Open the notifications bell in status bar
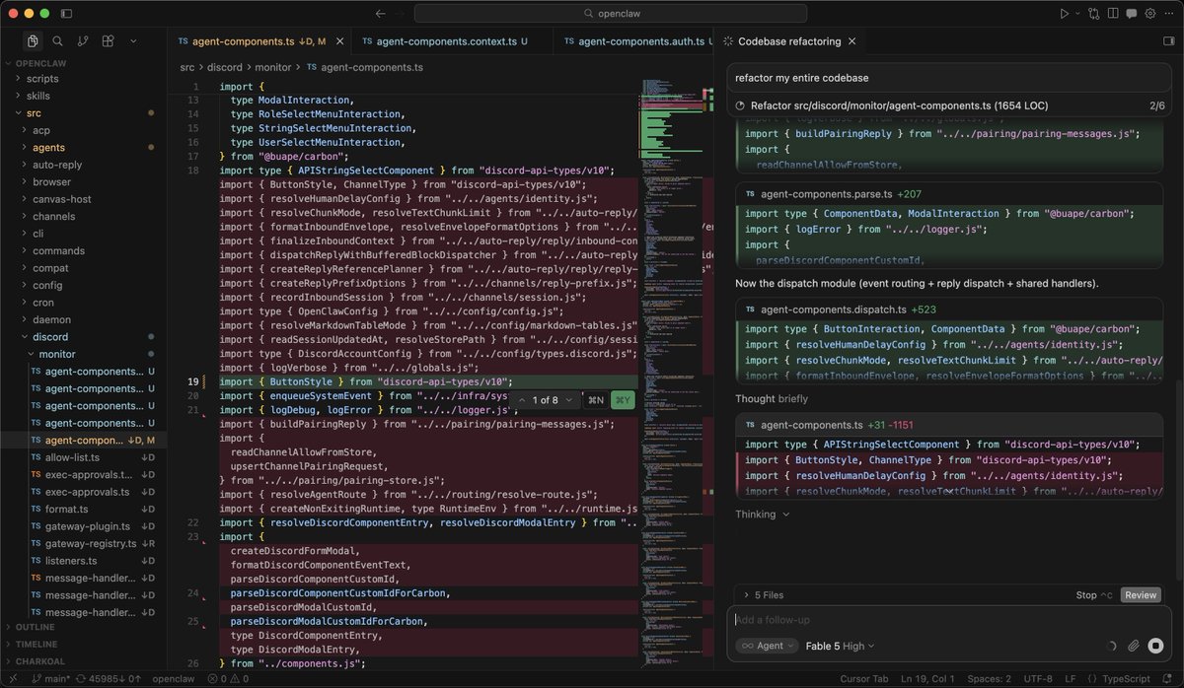1184x688 pixels. tap(1169, 678)
